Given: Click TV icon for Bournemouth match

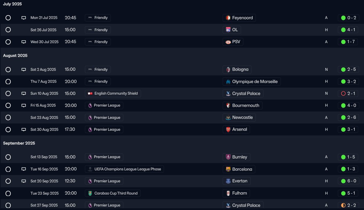Looking at the screenshot, I should pos(24,105).
